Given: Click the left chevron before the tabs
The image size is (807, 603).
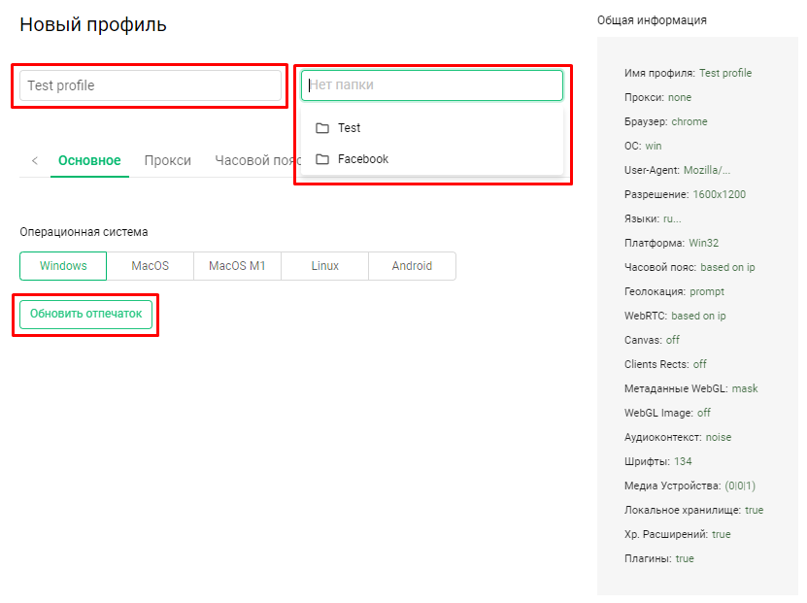Looking at the screenshot, I should pyautogui.click(x=35, y=161).
